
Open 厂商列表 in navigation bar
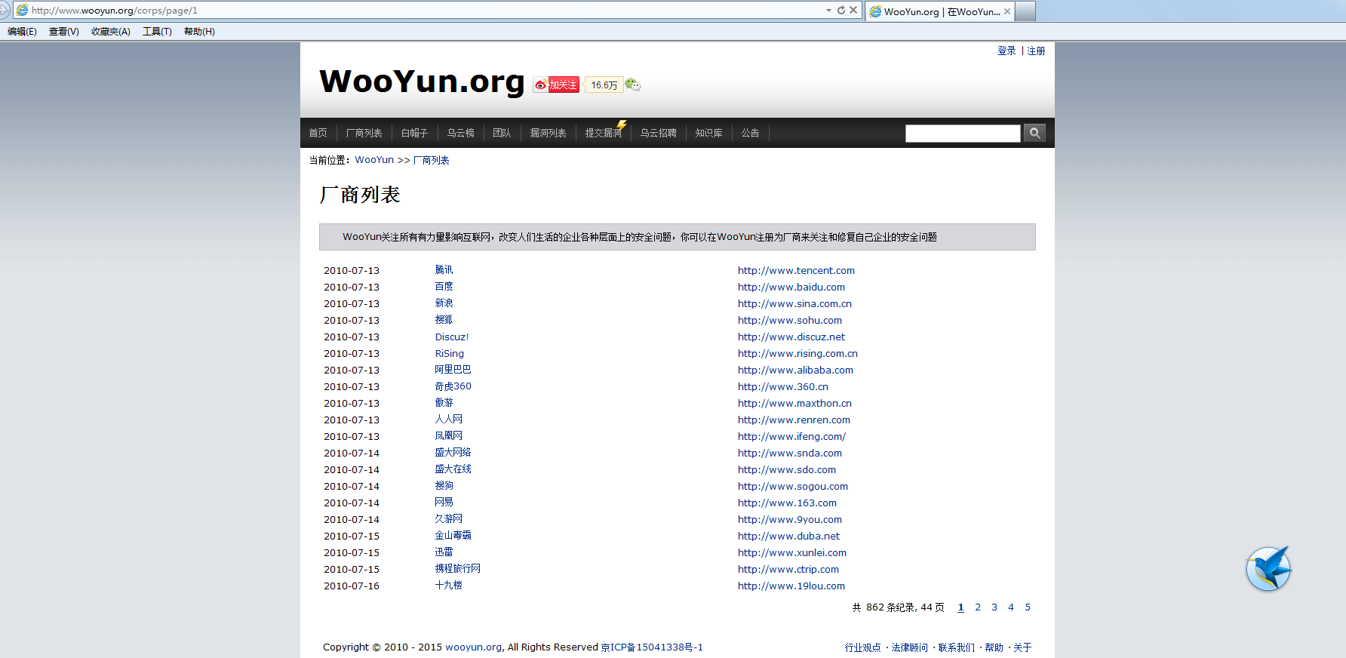[x=364, y=133]
